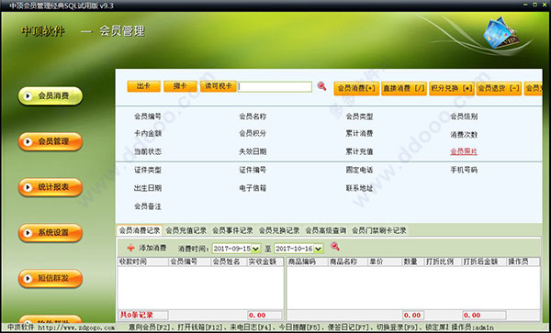This screenshot has height=333, width=551.
Task: Click the 添加消费 label
Action: (152, 248)
